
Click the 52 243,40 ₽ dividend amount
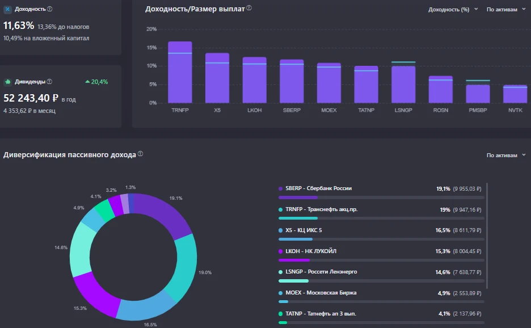(x=31, y=98)
